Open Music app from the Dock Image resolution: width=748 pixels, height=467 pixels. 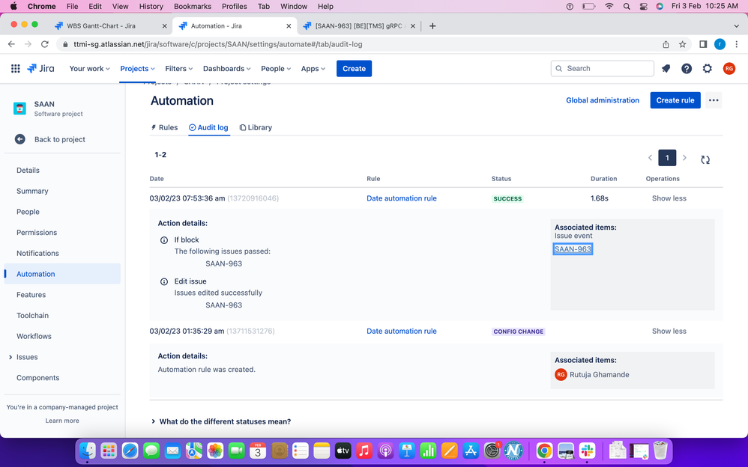click(364, 451)
